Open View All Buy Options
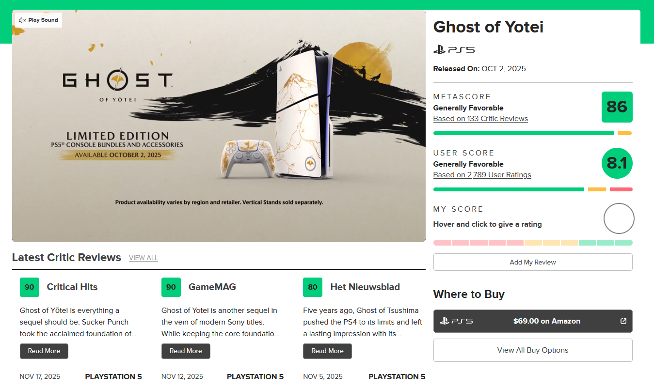The height and width of the screenshot is (388, 654). tap(533, 350)
